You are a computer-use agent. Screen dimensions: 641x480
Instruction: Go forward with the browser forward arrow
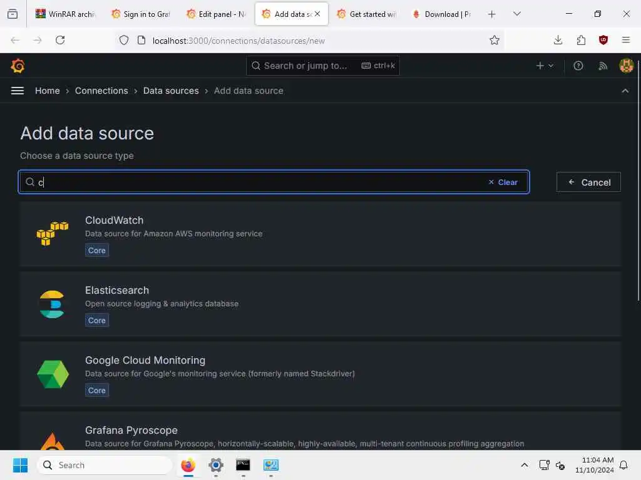coord(38,40)
